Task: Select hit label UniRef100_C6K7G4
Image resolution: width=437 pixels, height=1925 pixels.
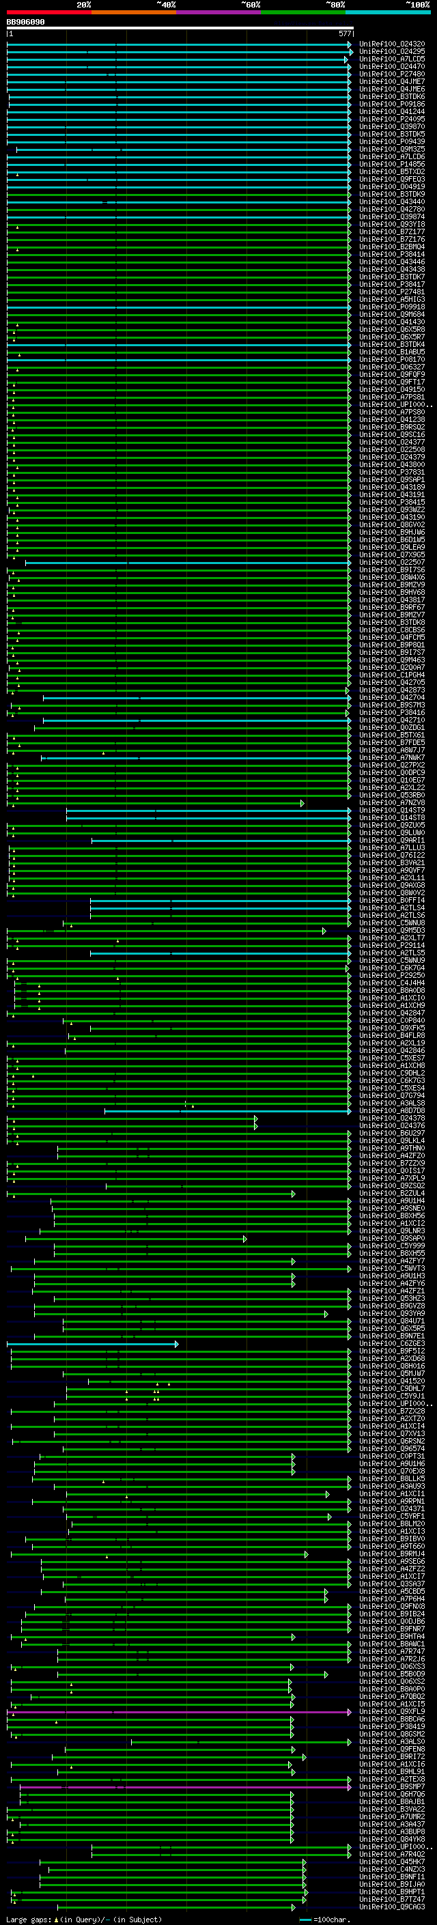Action: pyautogui.click(x=392, y=968)
